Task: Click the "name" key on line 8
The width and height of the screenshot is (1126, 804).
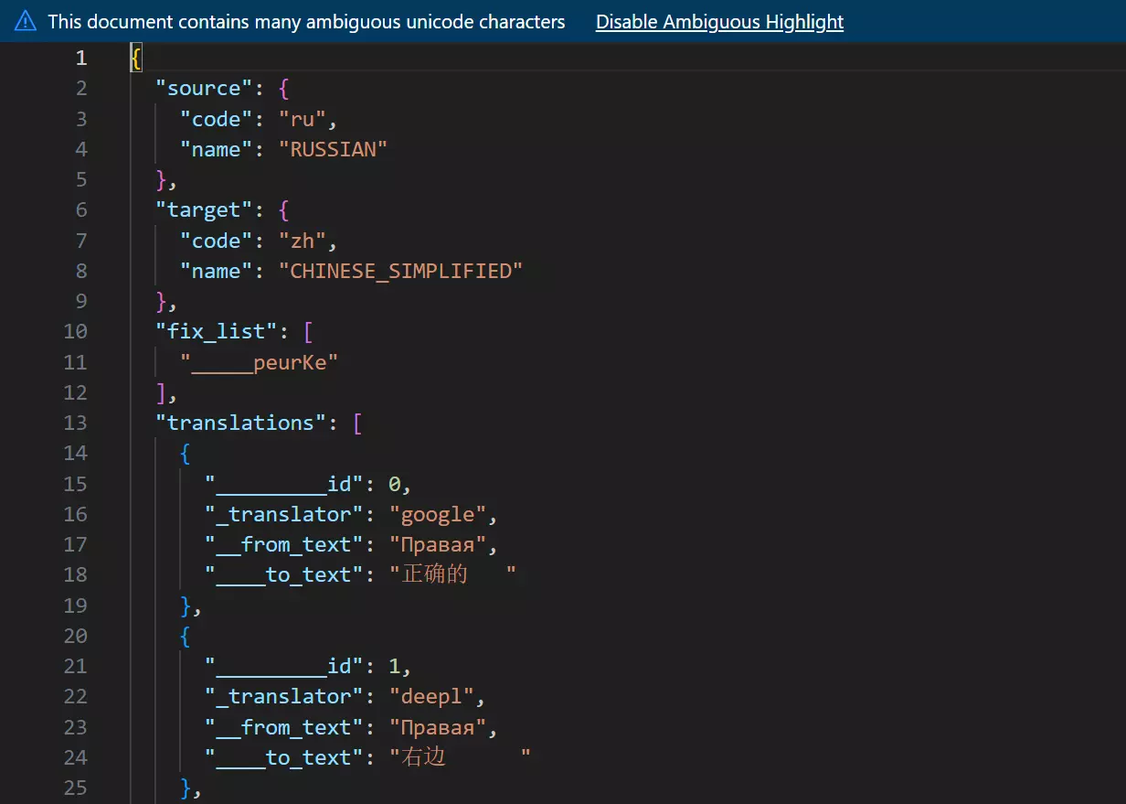Action: 216,271
